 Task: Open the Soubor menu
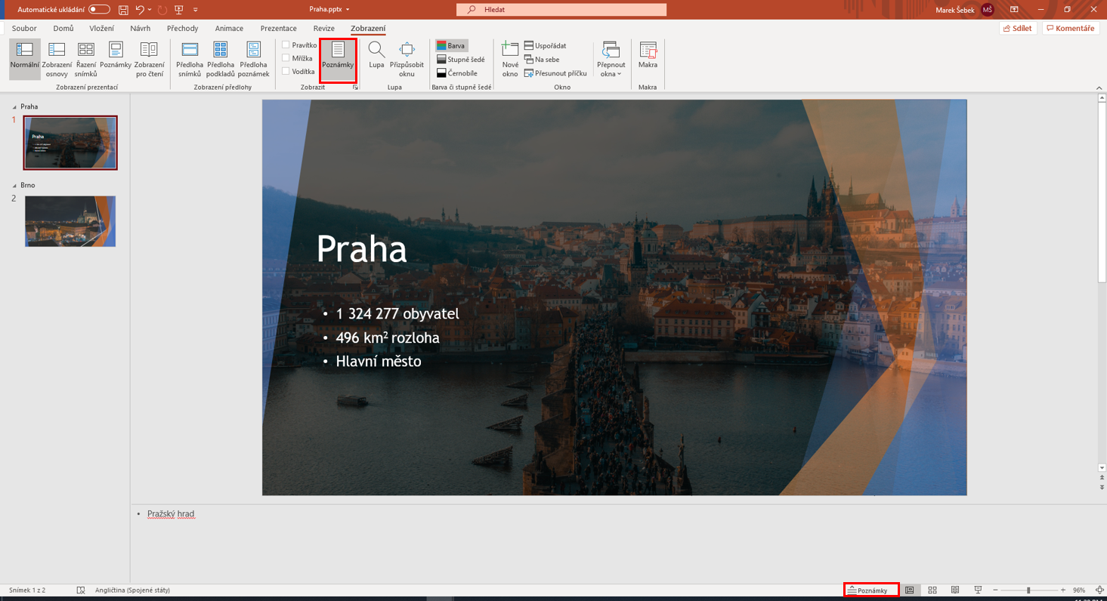tap(23, 28)
